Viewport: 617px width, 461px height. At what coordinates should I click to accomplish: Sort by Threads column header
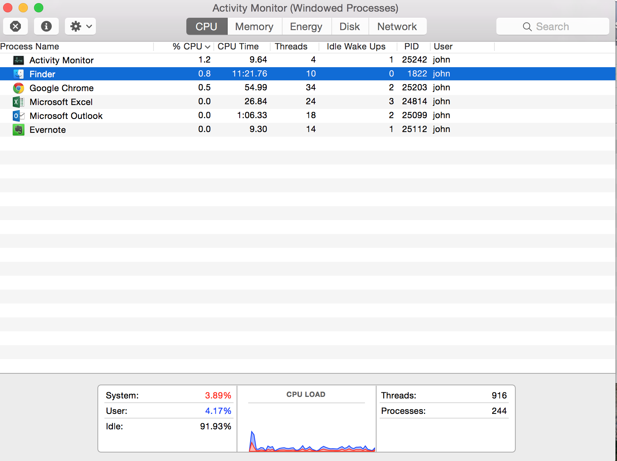pyautogui.click(x=295, y=46)
